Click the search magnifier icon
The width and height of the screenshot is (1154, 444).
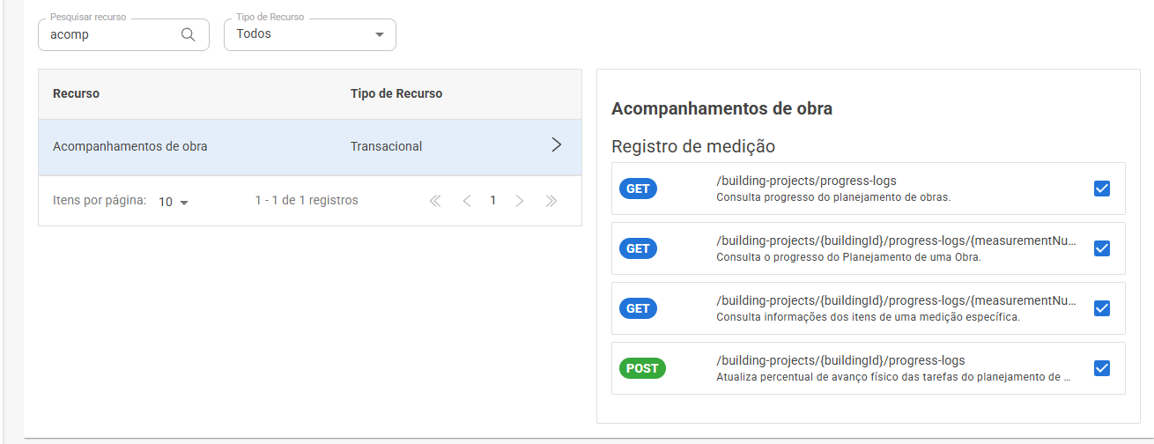(x=188, y=34)
